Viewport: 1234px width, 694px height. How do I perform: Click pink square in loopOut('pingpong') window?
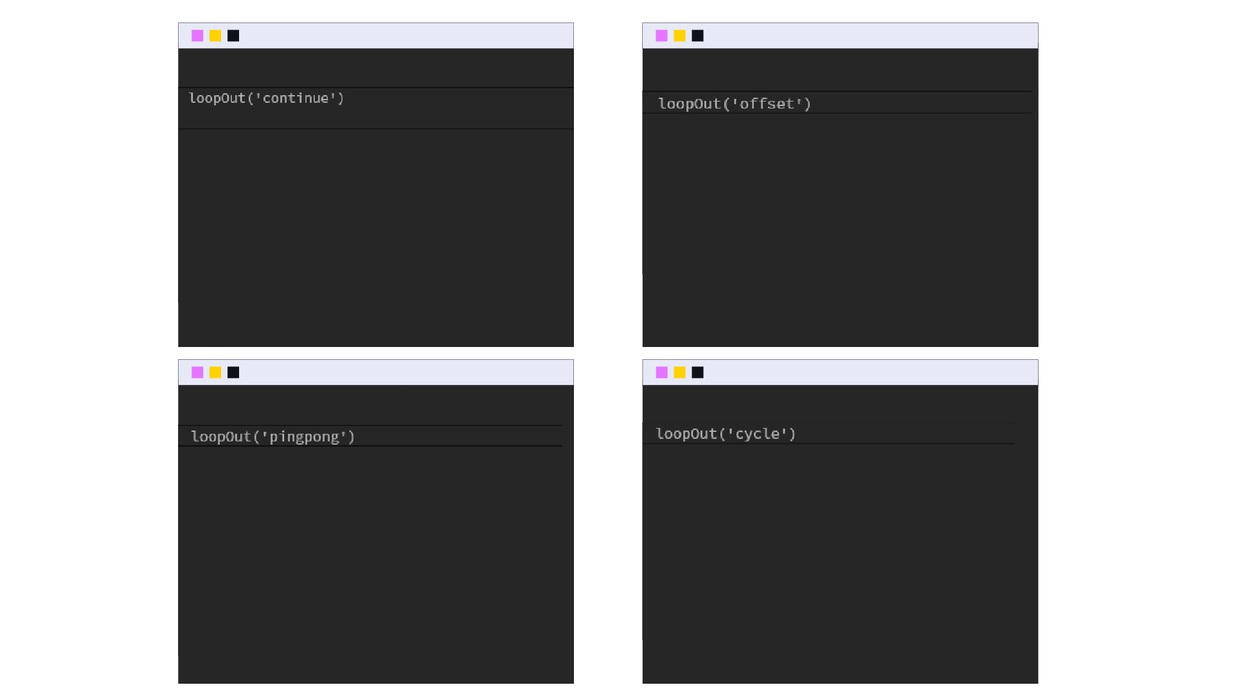coord(197,373)
